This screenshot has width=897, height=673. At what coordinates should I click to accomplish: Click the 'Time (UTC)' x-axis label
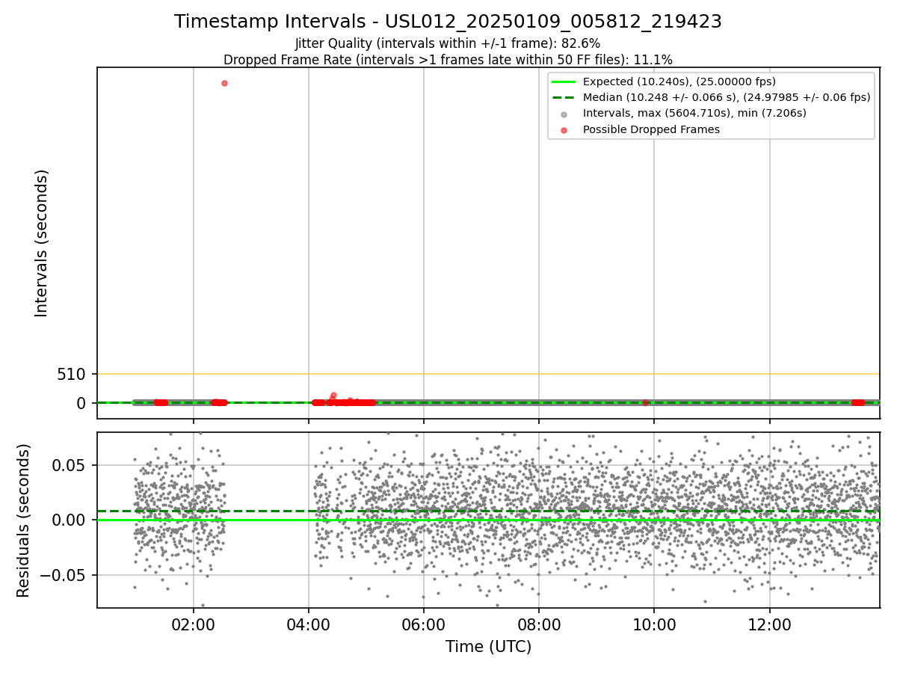click(488, 647)
